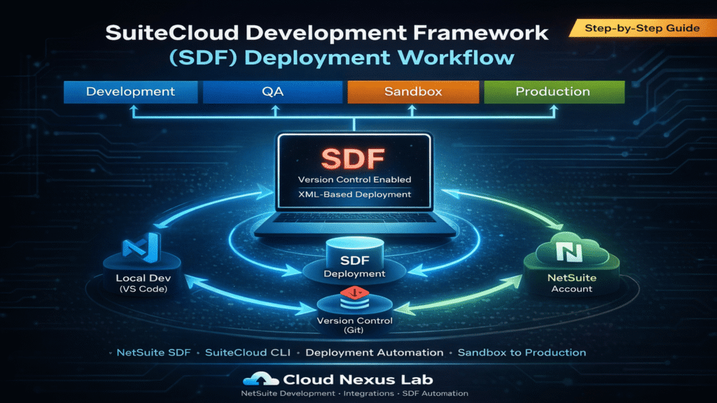Click the orange Sandbox stage box
This screenshot has height=403, width=717.
[x=413, y=92]
